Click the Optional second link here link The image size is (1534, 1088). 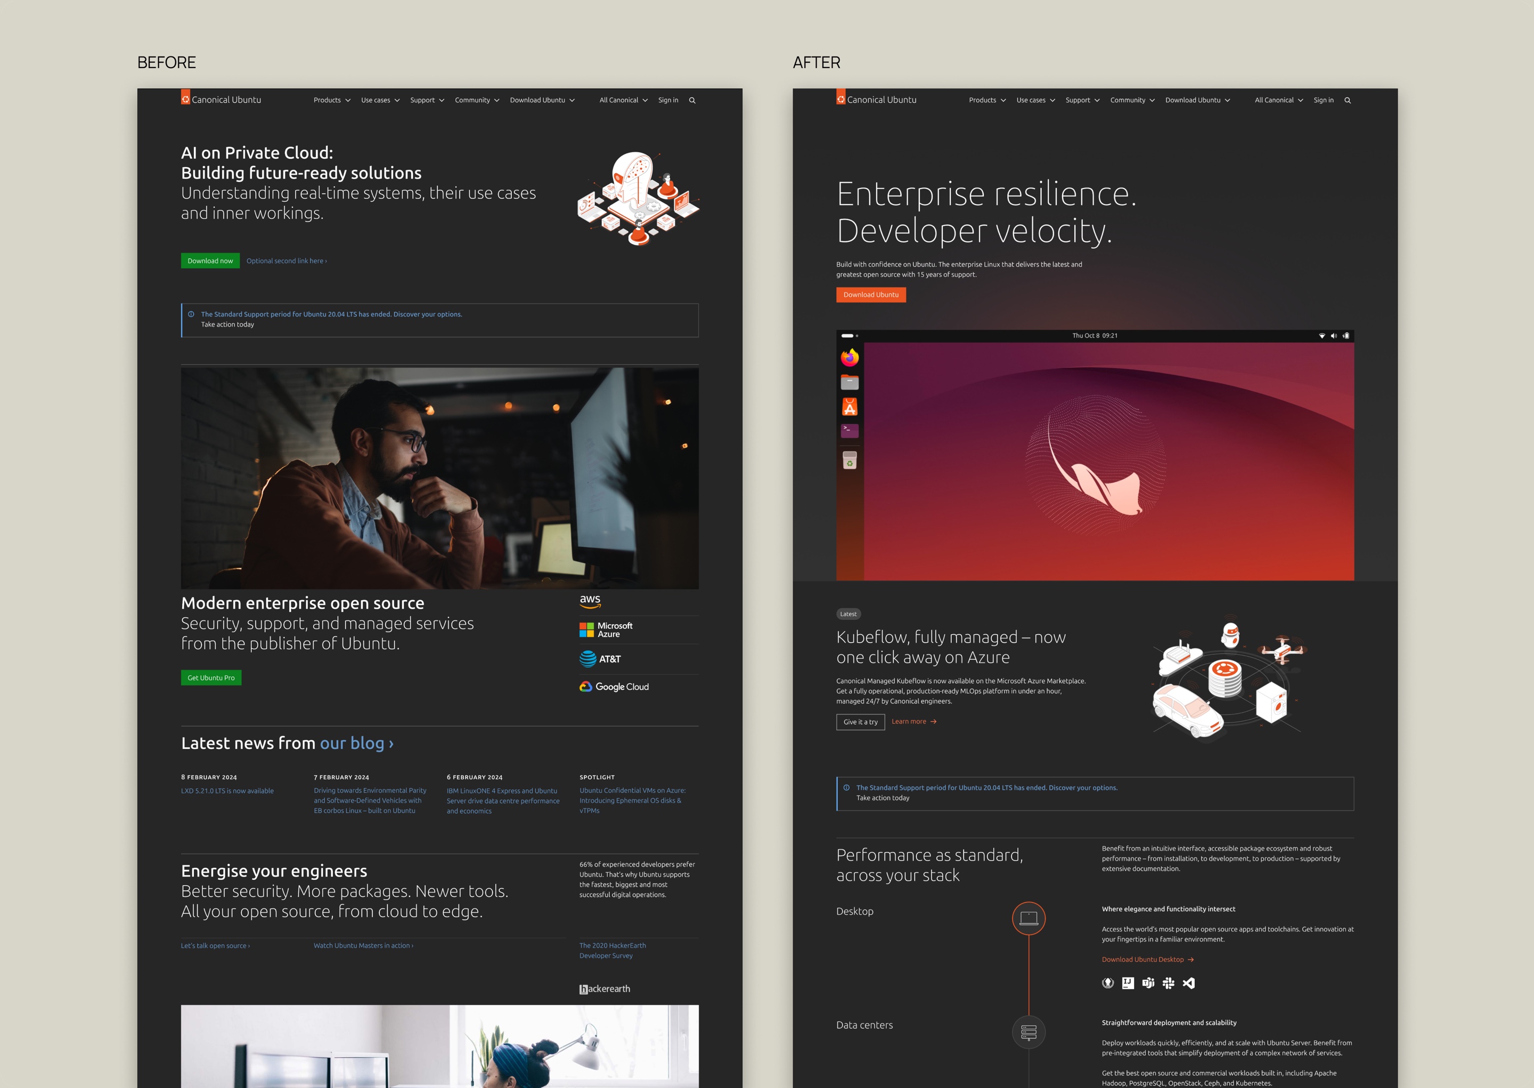point(287,260)
